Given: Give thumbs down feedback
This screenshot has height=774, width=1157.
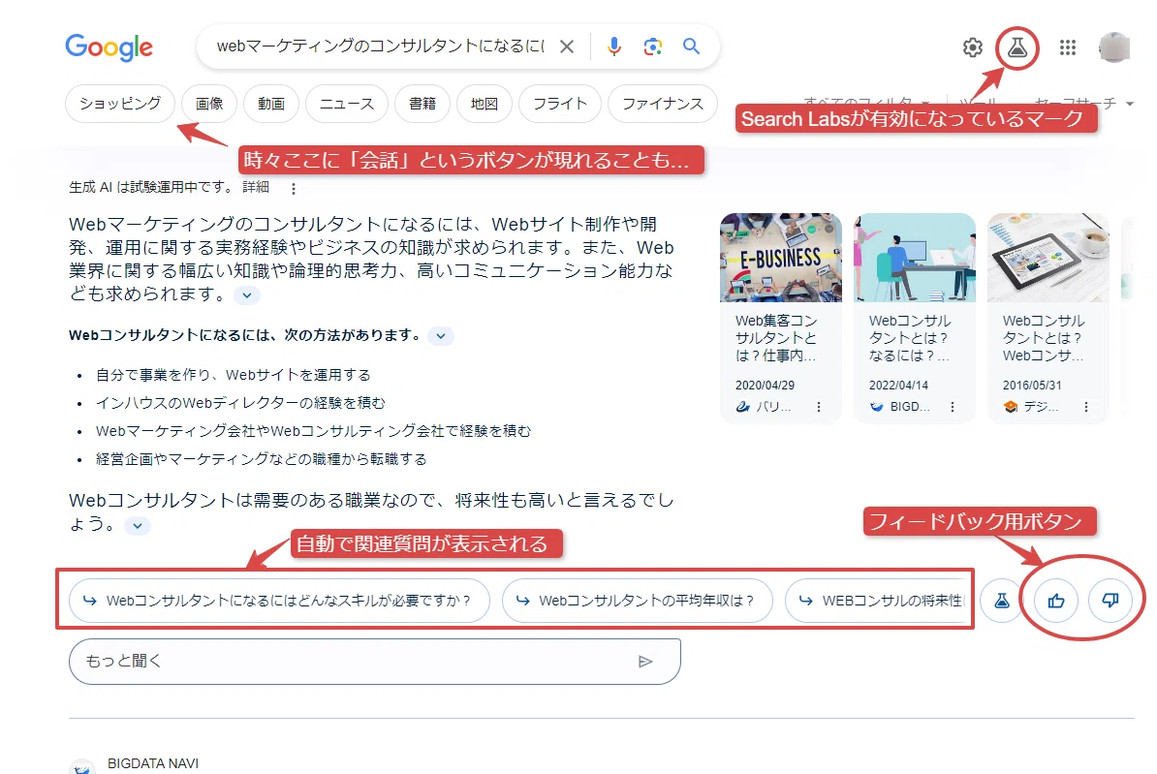Looking at the screenshot, I should pyautogui.click(x=1110, y=601).
